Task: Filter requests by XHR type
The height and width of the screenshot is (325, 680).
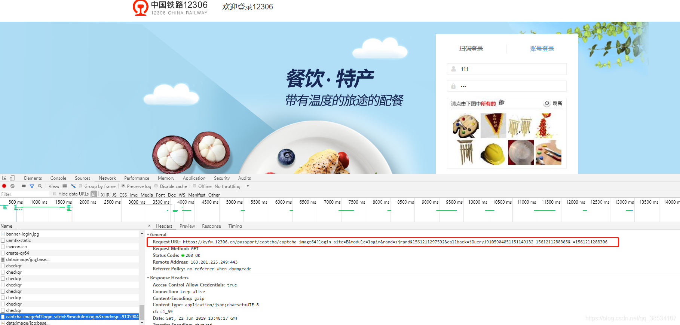Action: click(x=105, y=195)
